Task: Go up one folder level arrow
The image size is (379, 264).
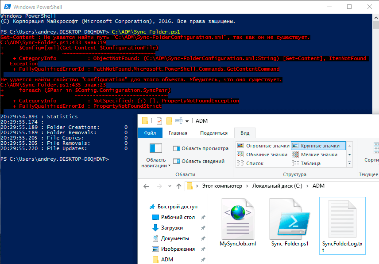Action: point(178,186)
